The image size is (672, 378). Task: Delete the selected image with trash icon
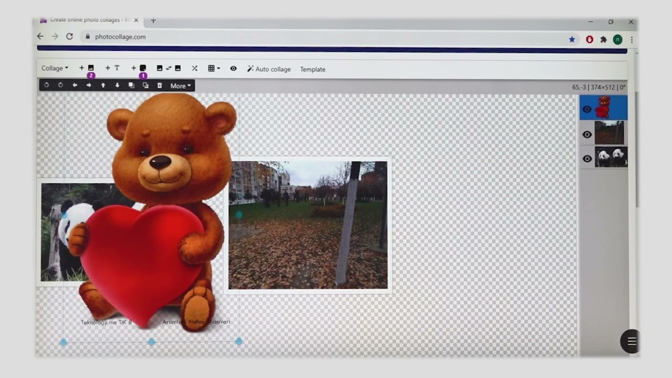(x=160, y=85)
